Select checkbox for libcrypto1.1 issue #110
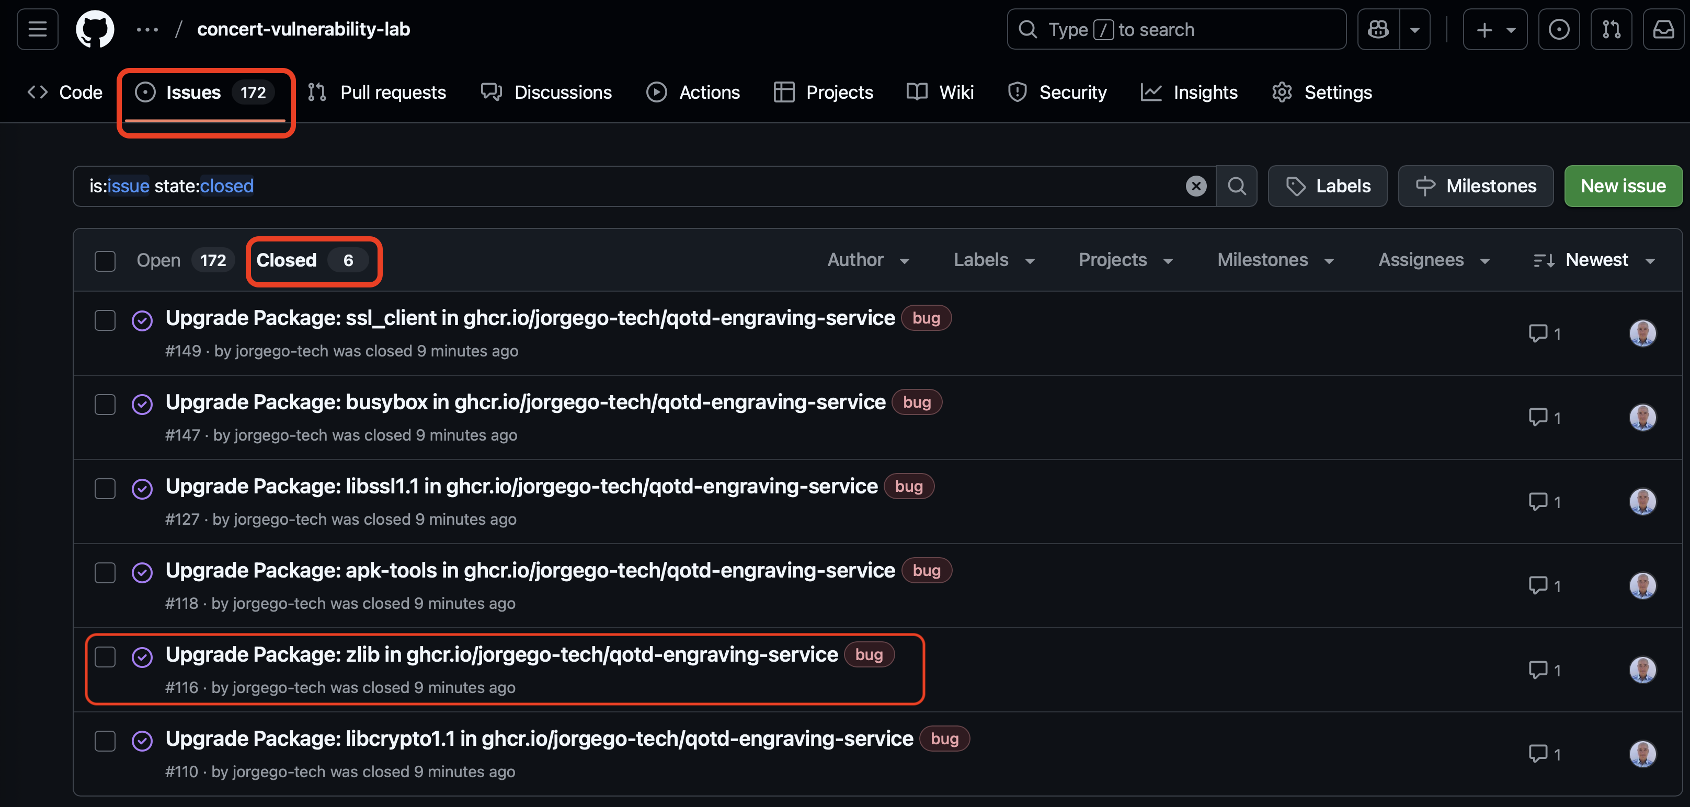Screen dimensions: 1690x807 [105, 742]
